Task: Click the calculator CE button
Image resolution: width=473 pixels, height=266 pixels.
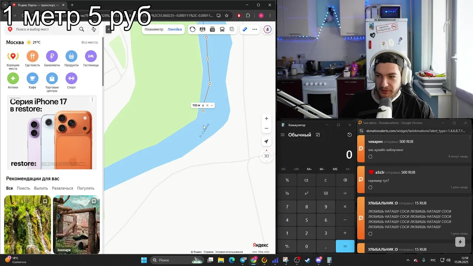Action: point(306,180)
